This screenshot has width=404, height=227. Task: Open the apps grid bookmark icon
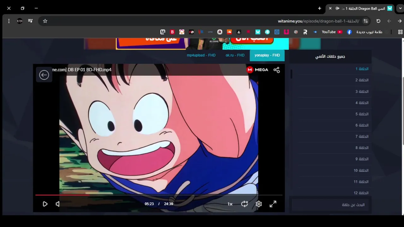click(400, 32)
